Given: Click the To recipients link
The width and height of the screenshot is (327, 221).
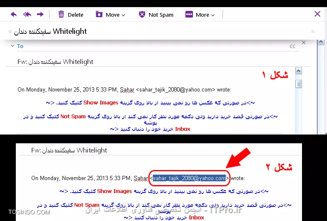Looking at the screenshot, I should 20,46.
